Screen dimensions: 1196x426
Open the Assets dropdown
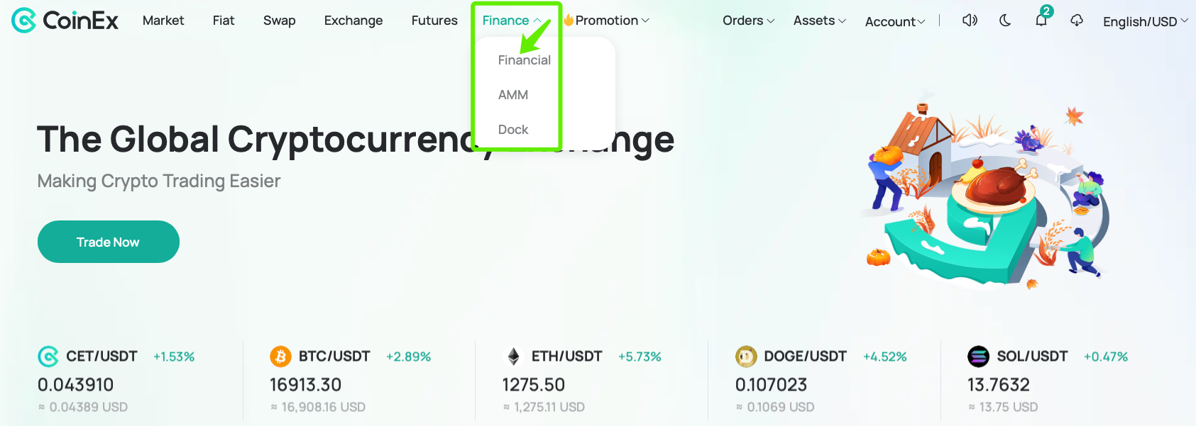[x=818, y=21]
